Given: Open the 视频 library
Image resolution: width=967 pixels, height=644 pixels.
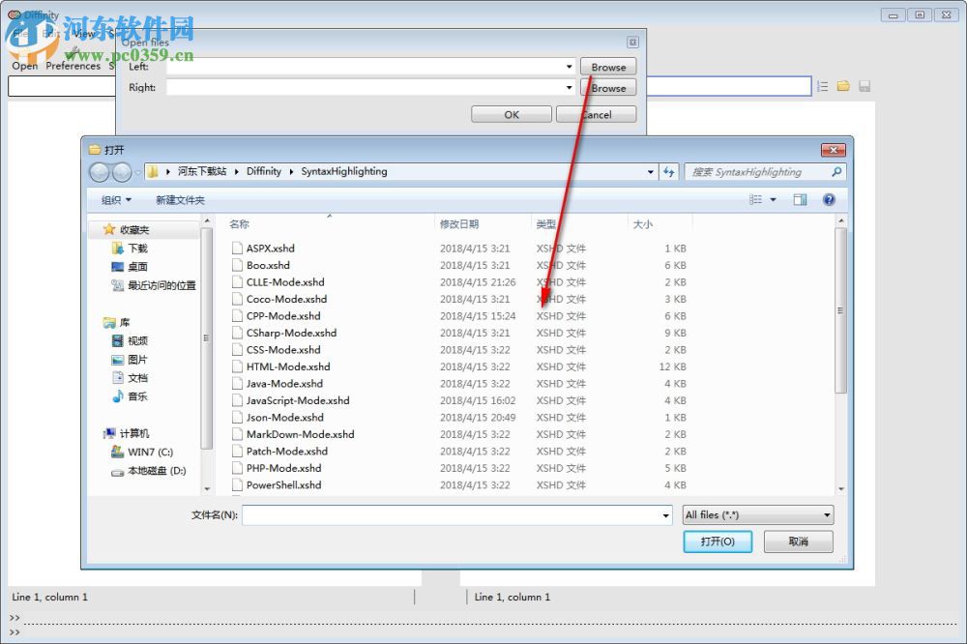Looking at the screenshot, I should [130, 340].
